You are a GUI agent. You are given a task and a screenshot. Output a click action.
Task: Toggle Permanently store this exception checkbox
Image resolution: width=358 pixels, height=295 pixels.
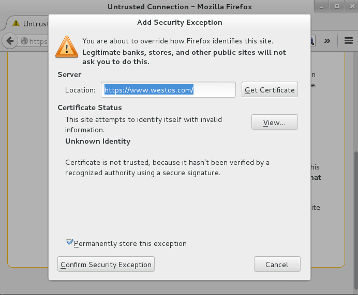coord(69,243)
